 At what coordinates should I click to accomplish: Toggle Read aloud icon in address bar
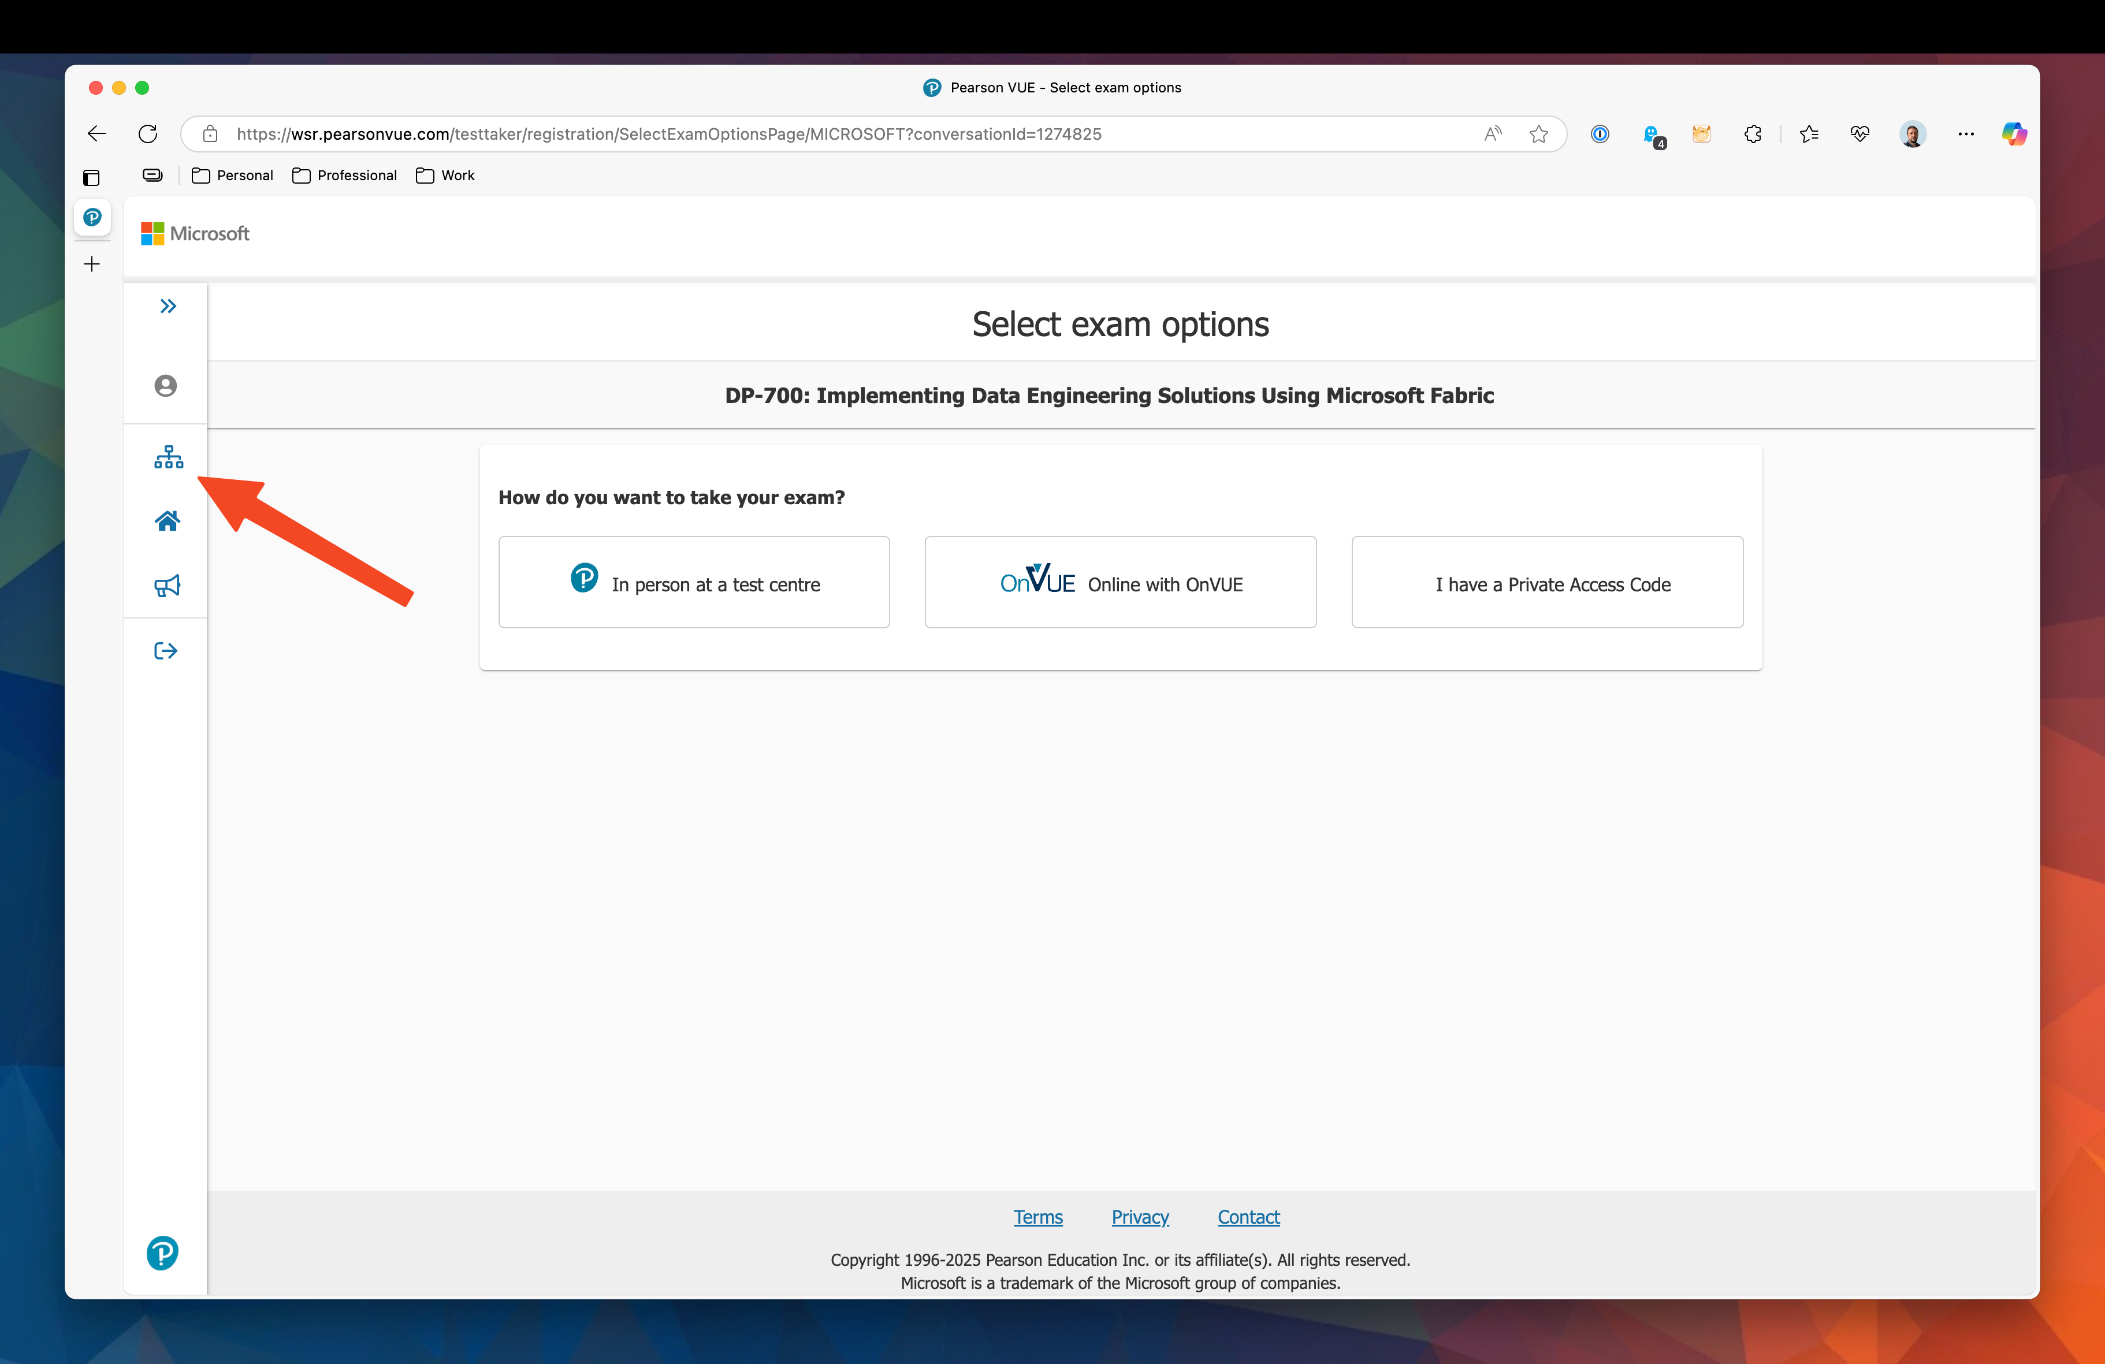pyautogui.click(x=1493, y=133)
